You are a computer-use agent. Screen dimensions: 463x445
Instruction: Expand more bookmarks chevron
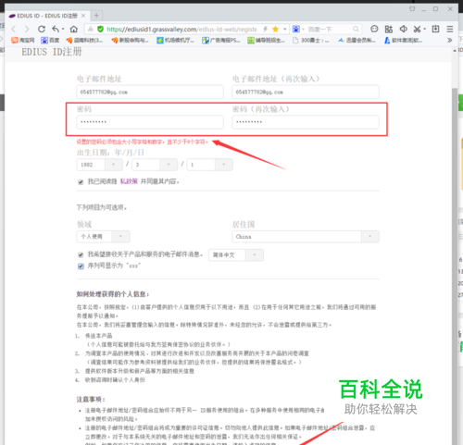pyautogui.click(x=450, y=40)
